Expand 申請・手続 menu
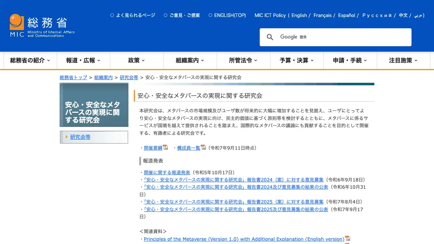The width and height of the screenshot is (434, 244). tap(350, 60)
